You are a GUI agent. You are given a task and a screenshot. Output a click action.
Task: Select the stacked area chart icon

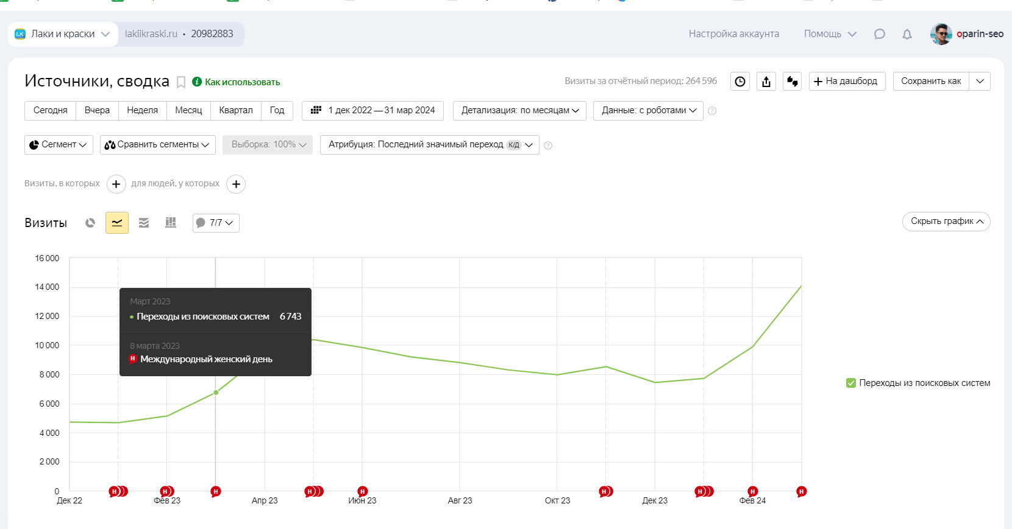144,223
